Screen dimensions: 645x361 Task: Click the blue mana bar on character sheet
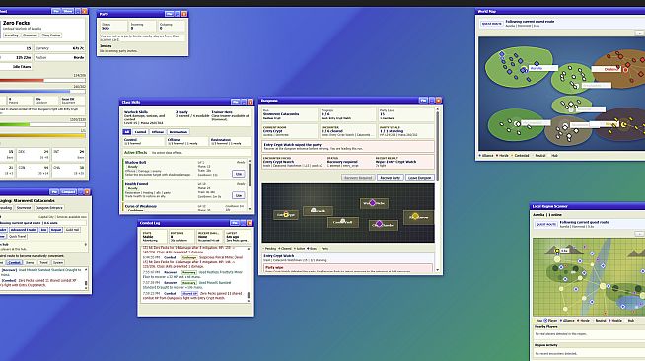[x=42, y=92]
